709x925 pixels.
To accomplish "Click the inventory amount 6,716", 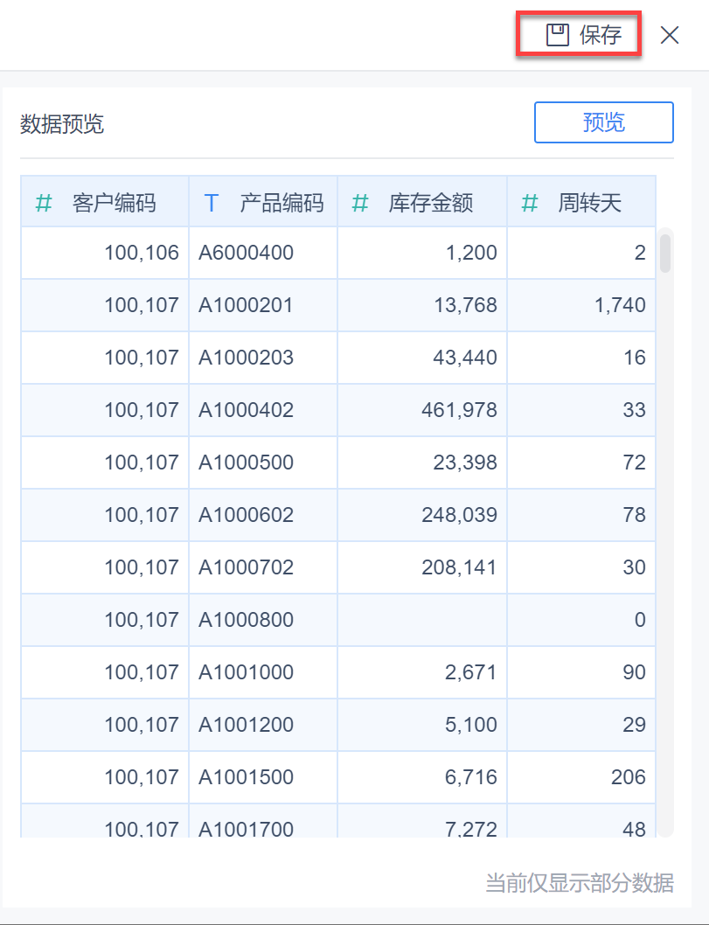I will tap(422, 777).
